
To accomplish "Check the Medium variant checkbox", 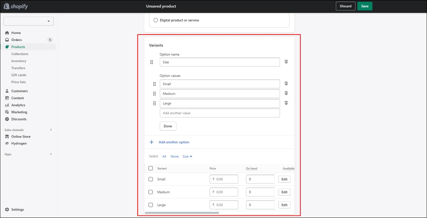I will tap(151, 192).
